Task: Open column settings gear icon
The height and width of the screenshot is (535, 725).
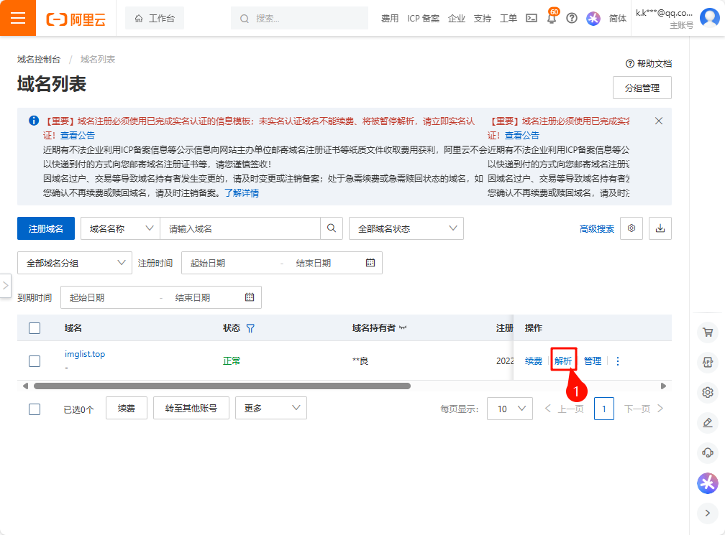Action: click(631, 228)
